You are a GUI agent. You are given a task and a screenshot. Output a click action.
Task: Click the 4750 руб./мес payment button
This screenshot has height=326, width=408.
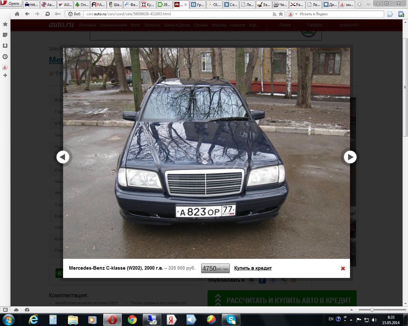pyautogui.click(x=215, y=268)
